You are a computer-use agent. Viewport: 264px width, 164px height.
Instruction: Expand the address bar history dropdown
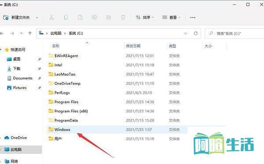(x=186, y=33)
